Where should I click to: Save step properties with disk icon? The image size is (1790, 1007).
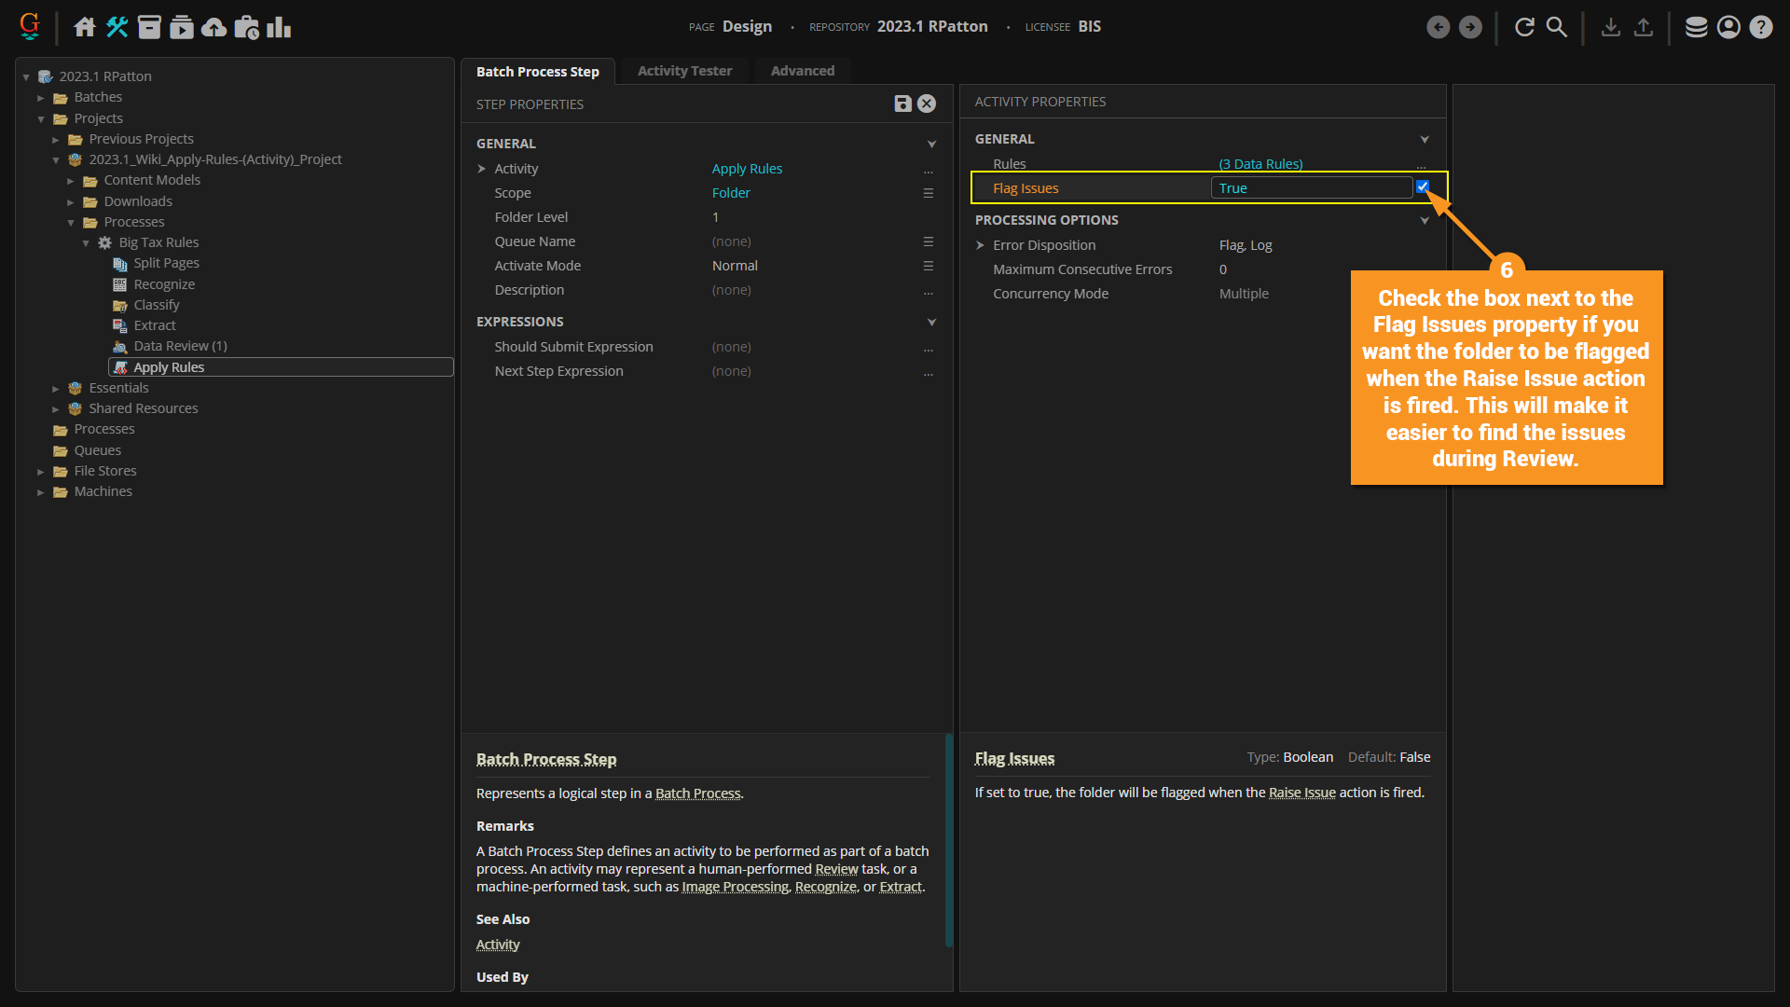[x=902, y=103]
